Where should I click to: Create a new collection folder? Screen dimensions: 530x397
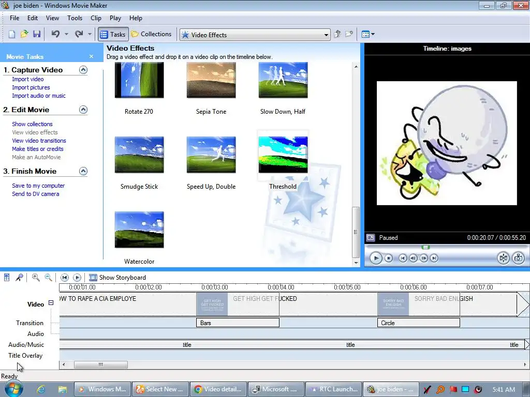click(349, 34)
